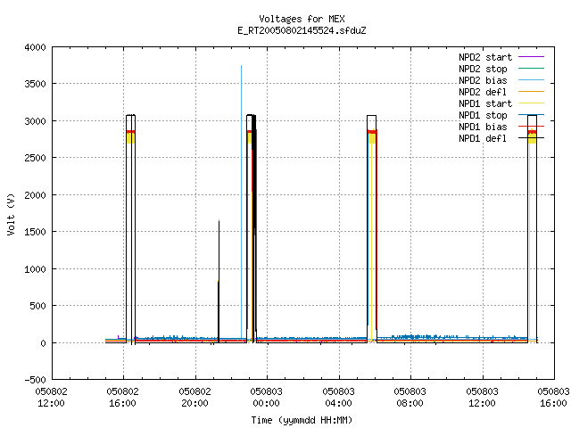Click the '050802 20:00' x-axis label
Image resolution: width=571 pixels, height=428 pixels.
click(x=194, y=398)
